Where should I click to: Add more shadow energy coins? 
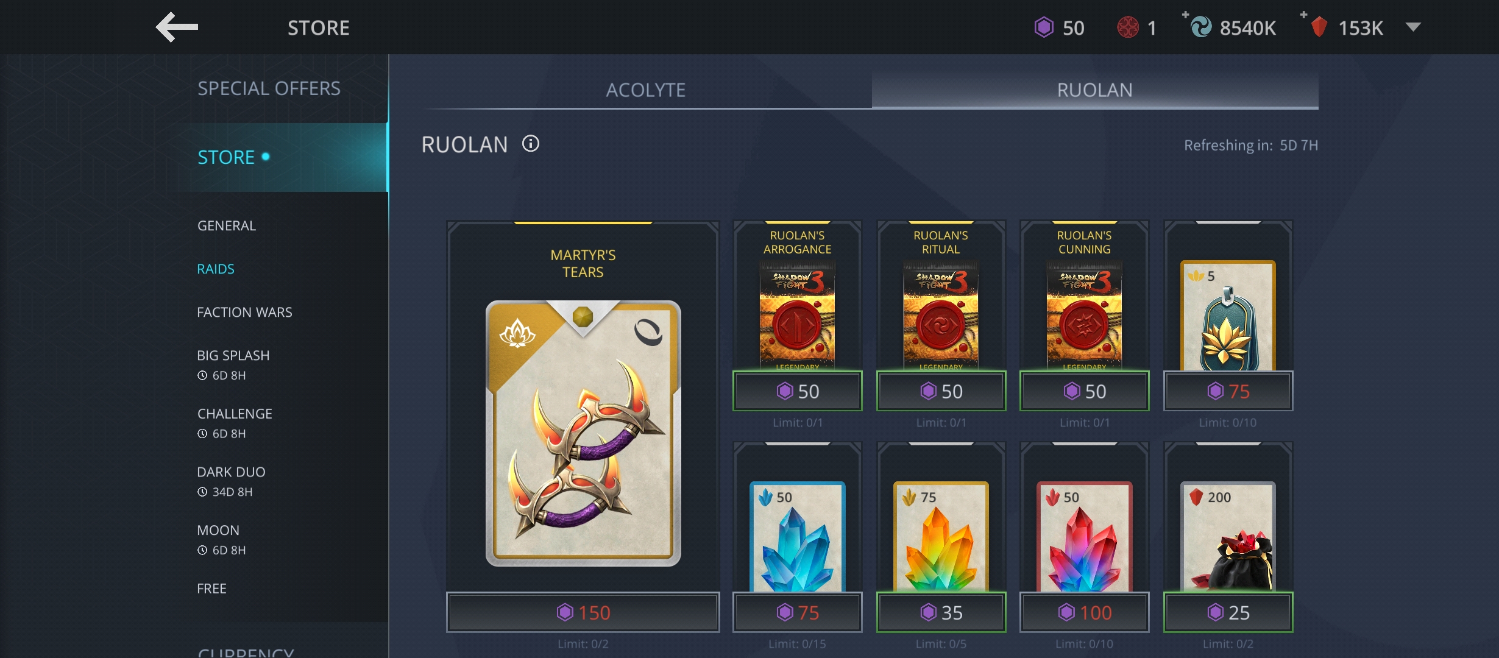coord(1186,15)
